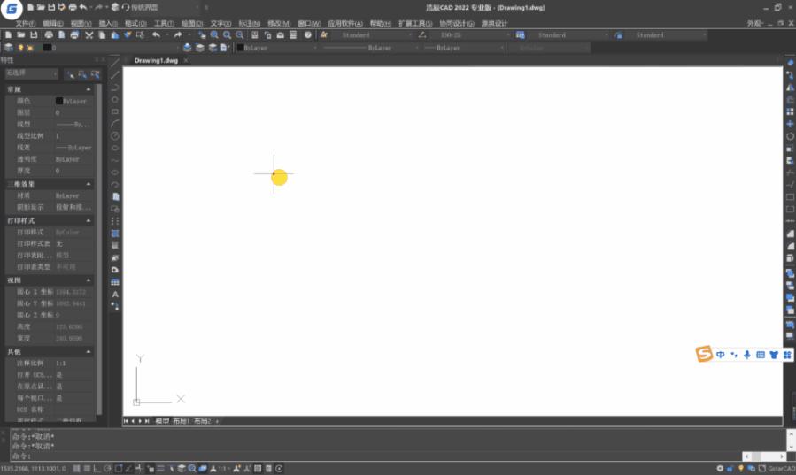
Task: Click the Help question mark icon
Action: [x=308, y=35]
